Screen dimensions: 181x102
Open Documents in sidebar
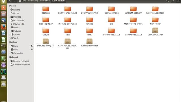coord(17,20)
